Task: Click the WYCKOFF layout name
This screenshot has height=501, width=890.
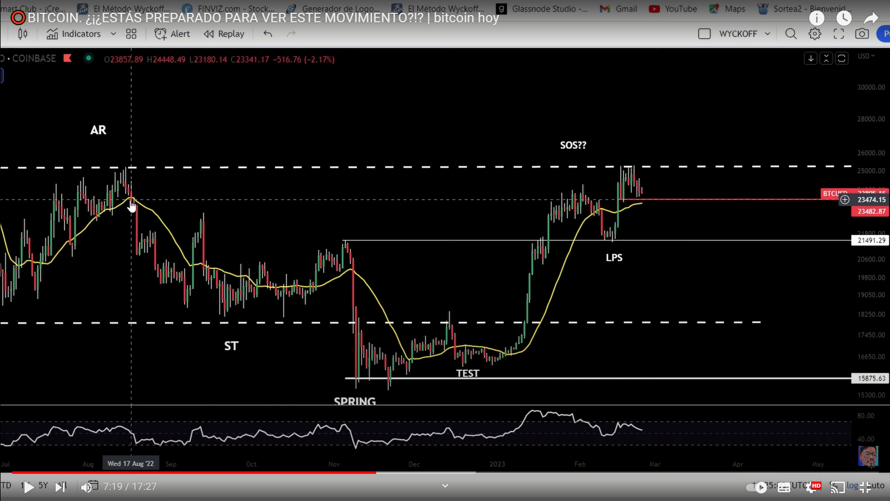Action: (738, 34)
